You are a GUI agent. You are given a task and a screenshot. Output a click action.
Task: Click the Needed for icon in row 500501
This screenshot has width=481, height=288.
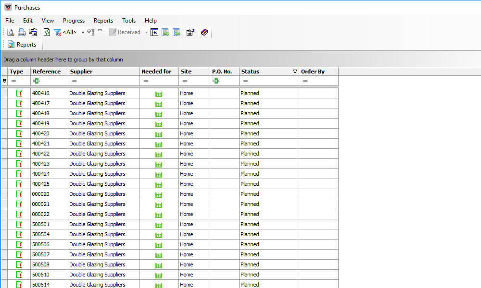coord(159,225)
